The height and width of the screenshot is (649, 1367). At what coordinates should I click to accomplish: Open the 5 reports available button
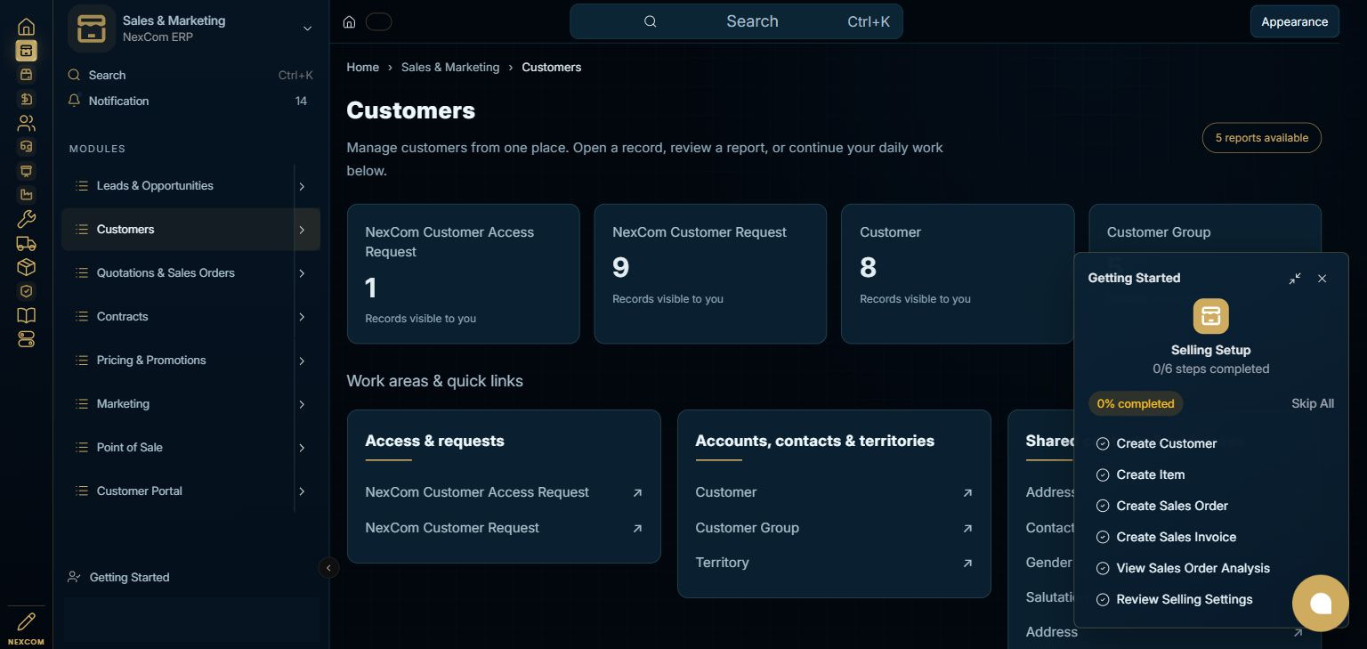[1261, 138]
